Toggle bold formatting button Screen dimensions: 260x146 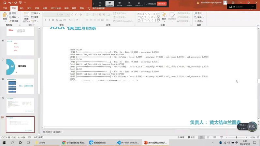point(45,20)
